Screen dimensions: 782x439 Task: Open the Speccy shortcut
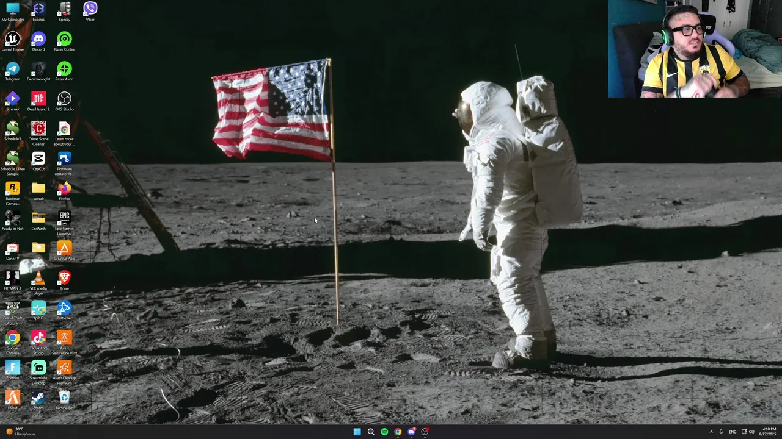64,12
